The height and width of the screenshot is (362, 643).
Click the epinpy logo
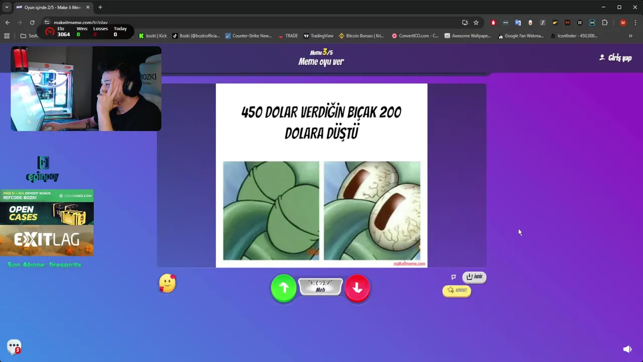pyautogui.click(x=43, y=169)
